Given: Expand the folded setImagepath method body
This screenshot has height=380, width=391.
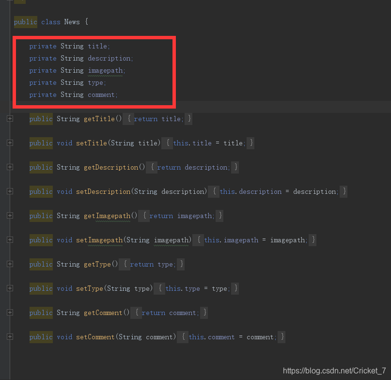Looking at the screenshot, I should (x=10, y=239).
